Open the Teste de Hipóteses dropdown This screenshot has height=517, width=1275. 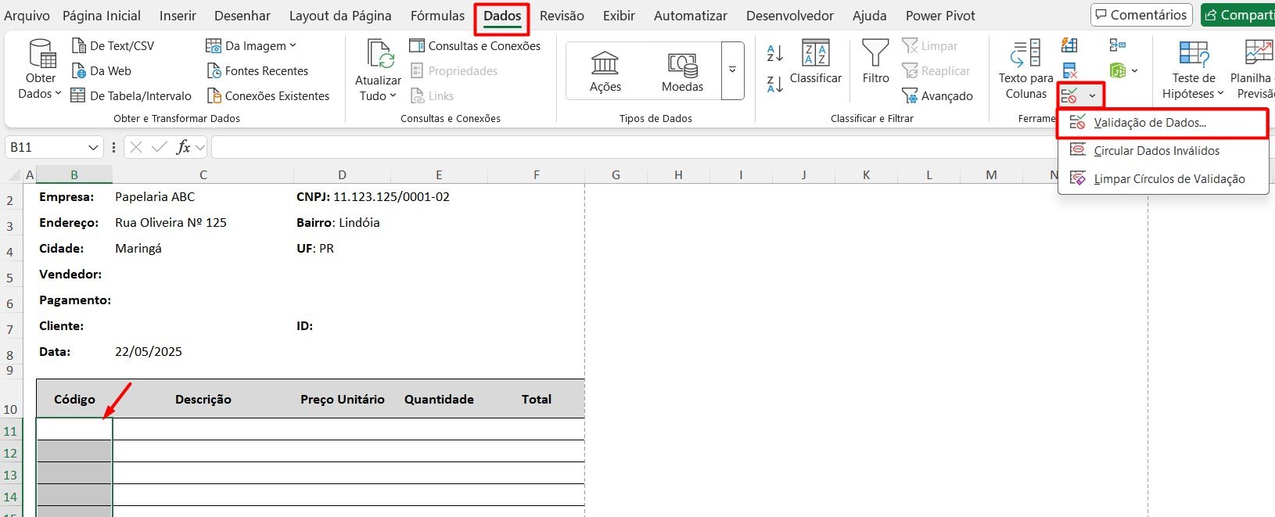coord(1193,70)
